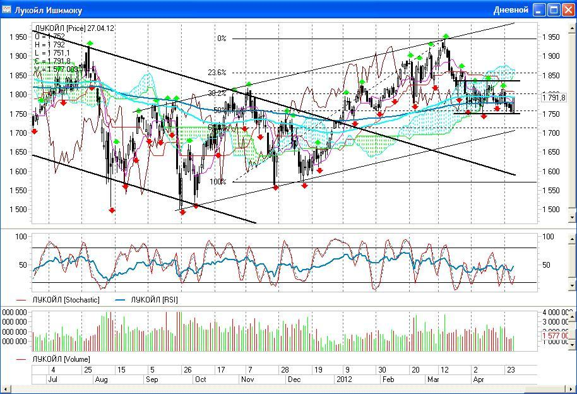Close the Лукойл Ишимоку chart window
This screenshot has width=577, height=394.
click(x=568, y=10)
